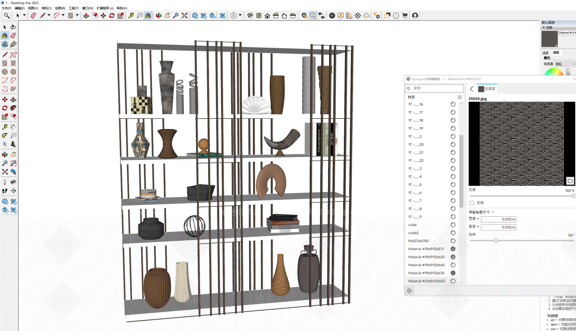
Task: Click Zoom Extents in top toolbar
Action: point(184,15)
